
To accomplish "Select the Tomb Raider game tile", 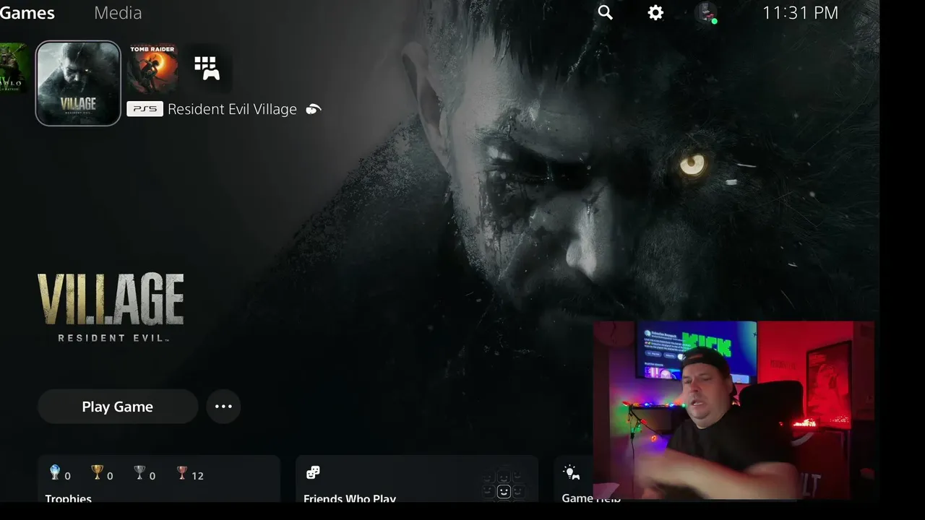I will 152,68.
